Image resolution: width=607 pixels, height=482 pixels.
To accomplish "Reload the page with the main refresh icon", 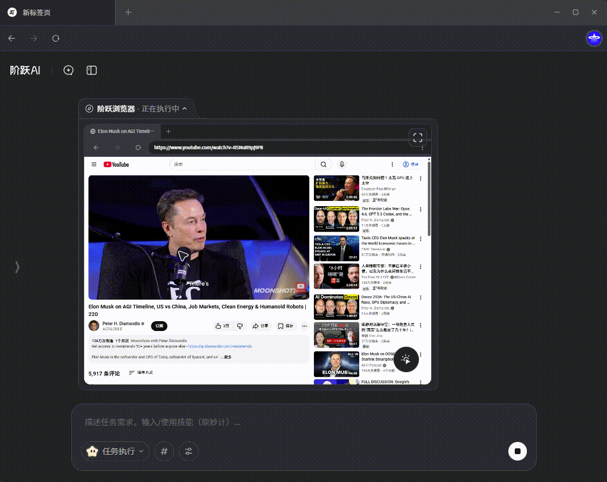I will 56,38.
